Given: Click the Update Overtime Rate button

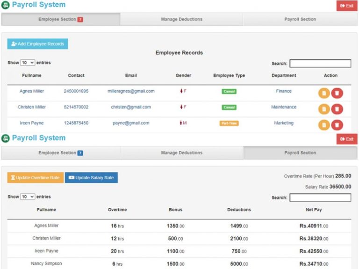Looking at the screenshot, I should tap(35, 178).
